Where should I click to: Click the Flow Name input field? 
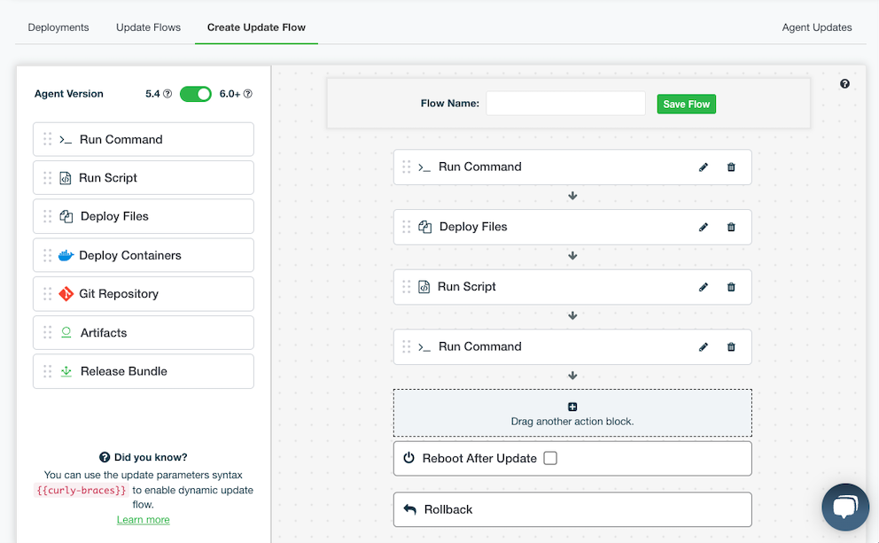click(565, 104)
